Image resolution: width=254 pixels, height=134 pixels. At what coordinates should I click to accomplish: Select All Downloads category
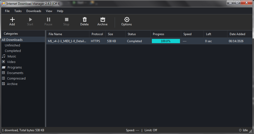(23, 40)
